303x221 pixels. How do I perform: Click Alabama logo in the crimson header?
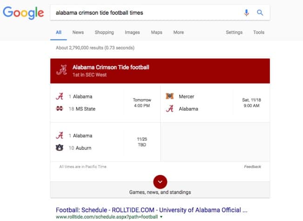tap(61, 70)
